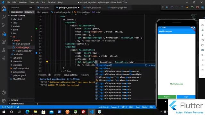Image resolution: width=205 pixels, height=115 pixels.
Task: Click Spaces: 2 indentation in status bar
Action: coord(115,107)
